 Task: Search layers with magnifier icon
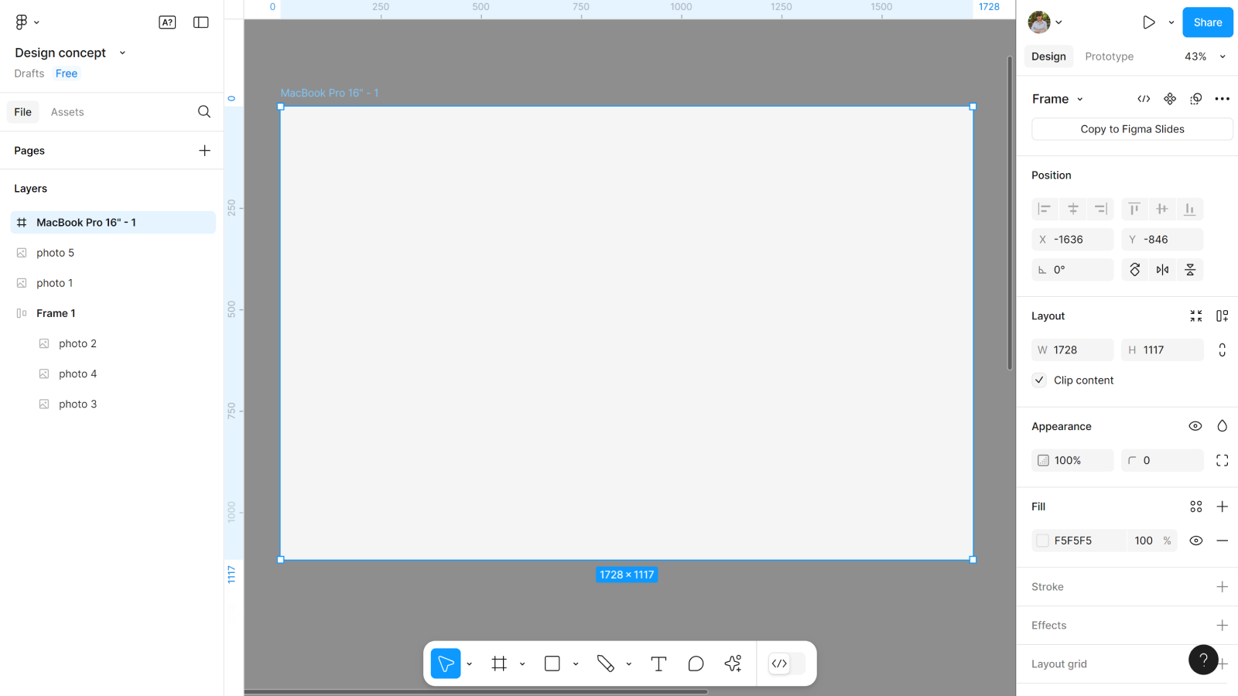(x=204, y=112)
